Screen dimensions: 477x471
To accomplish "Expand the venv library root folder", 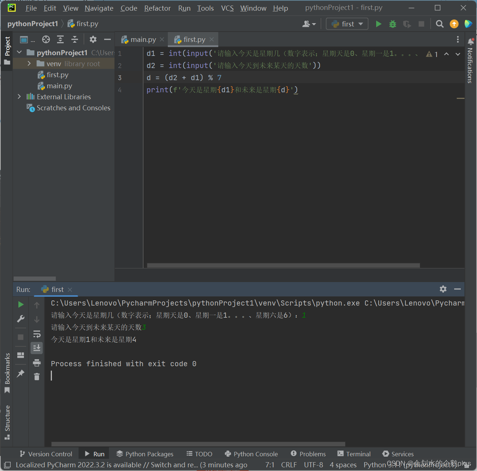I will click(x=29, y=63).
